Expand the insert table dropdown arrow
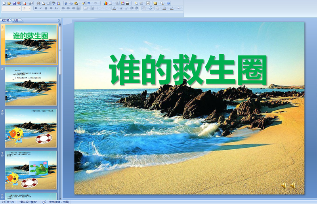 113,3
